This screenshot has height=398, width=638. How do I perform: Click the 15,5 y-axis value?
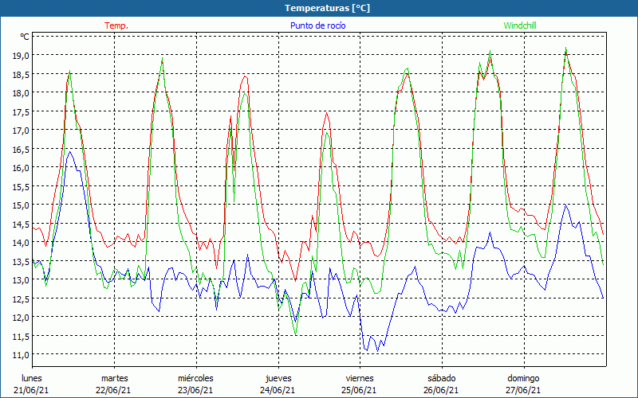coord(21,186)
